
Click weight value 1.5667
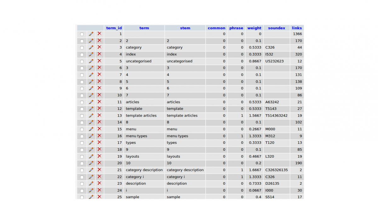[x=255, y=116]
